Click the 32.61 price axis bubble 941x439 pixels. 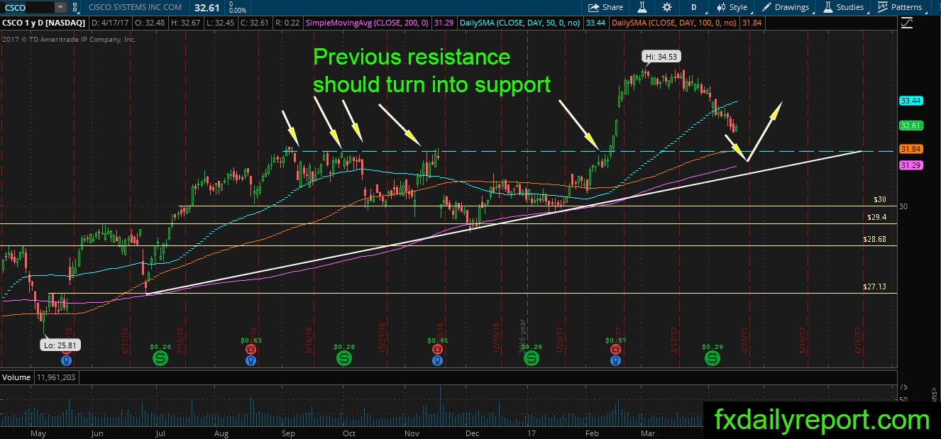point(910,126)
